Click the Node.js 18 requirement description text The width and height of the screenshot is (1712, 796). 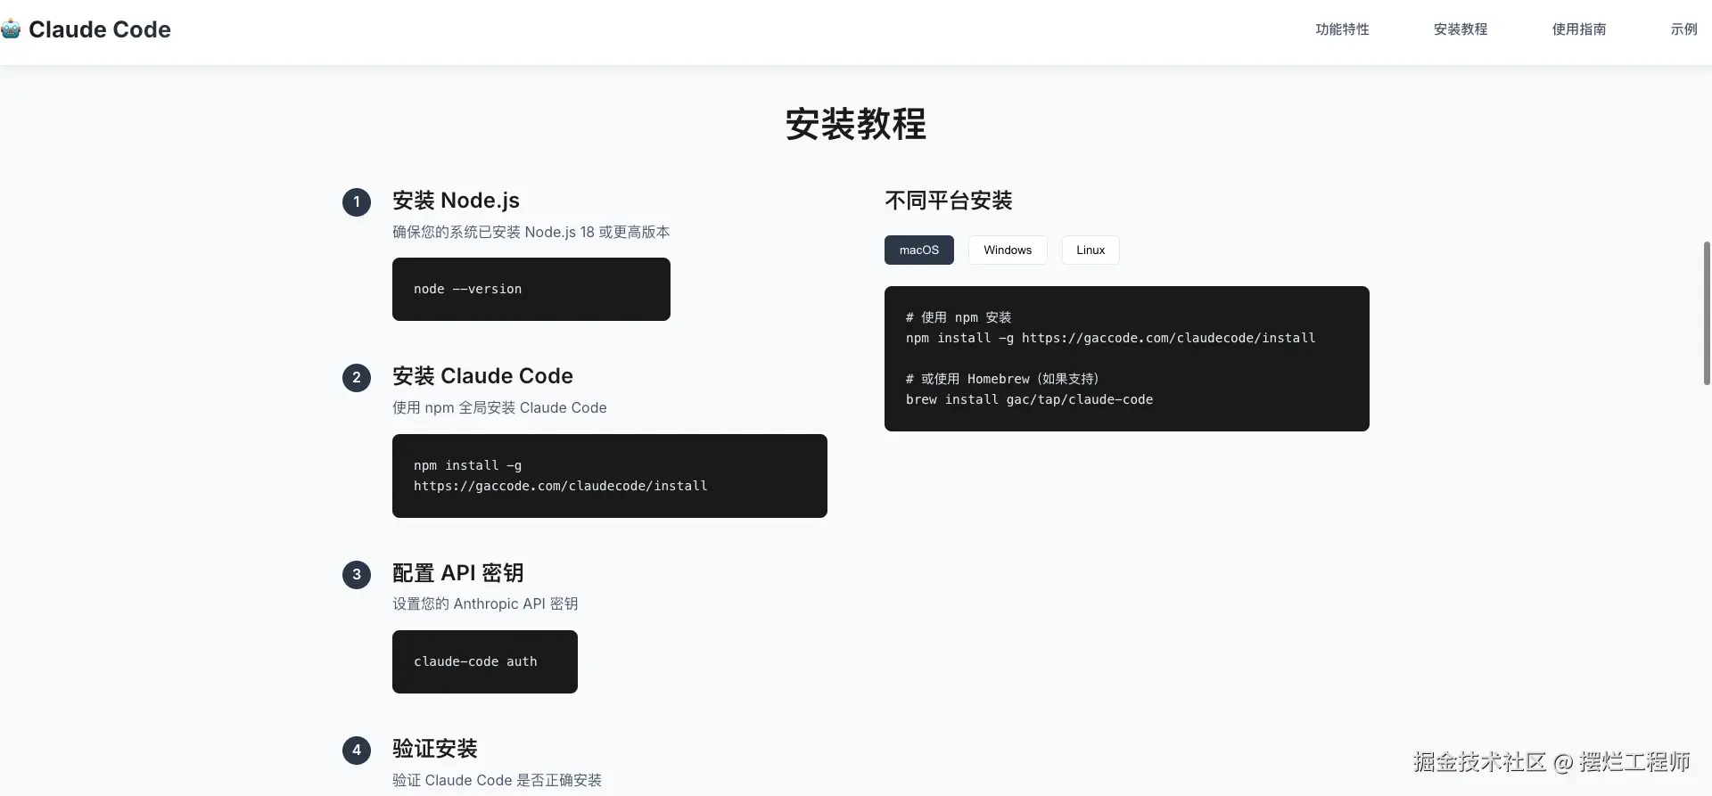point(531,232)
